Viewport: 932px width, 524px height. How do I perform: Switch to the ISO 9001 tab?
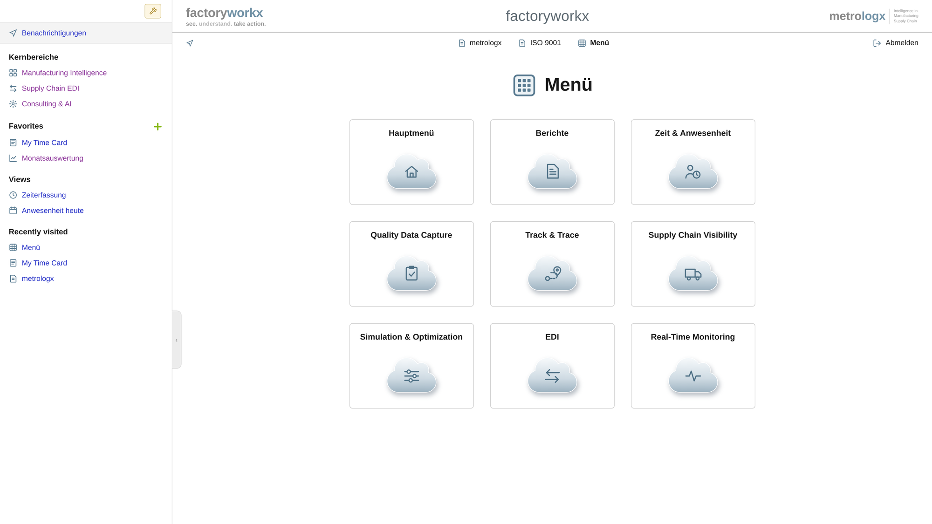click(540, 43)
